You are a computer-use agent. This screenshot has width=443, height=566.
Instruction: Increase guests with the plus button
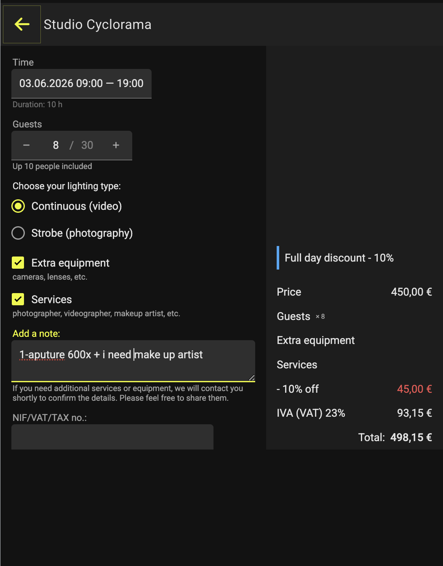click(x=116, y=145)
